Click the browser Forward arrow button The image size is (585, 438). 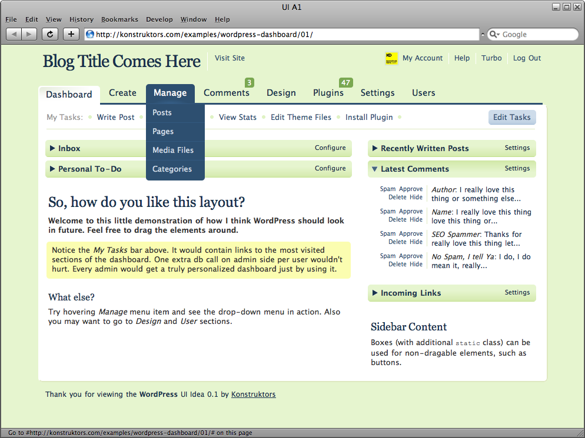click(29, 34)
